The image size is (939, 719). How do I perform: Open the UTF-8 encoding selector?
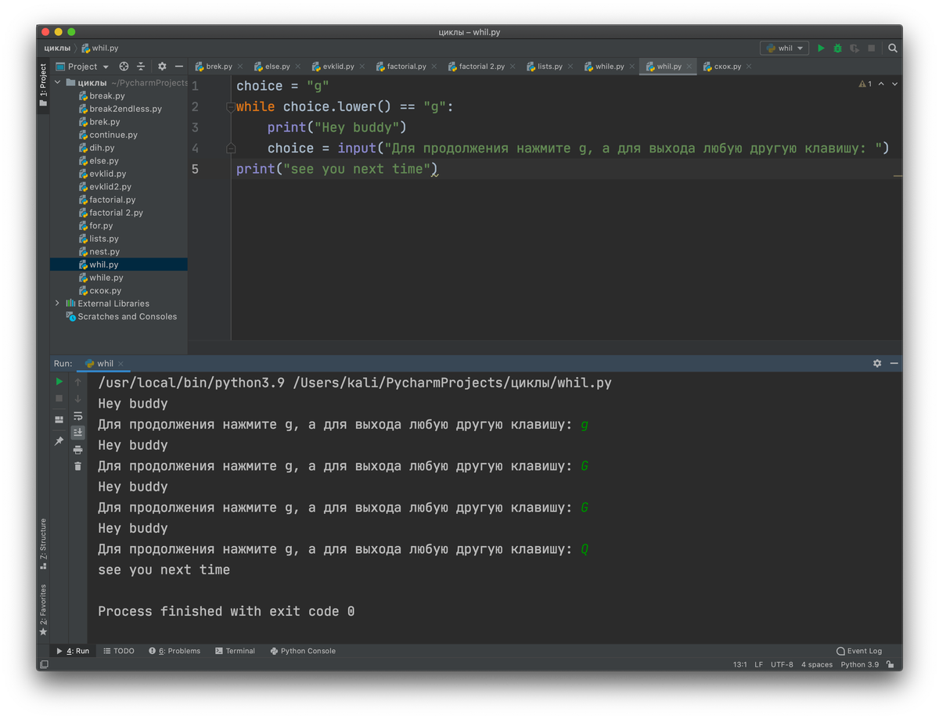pos(782,664)
